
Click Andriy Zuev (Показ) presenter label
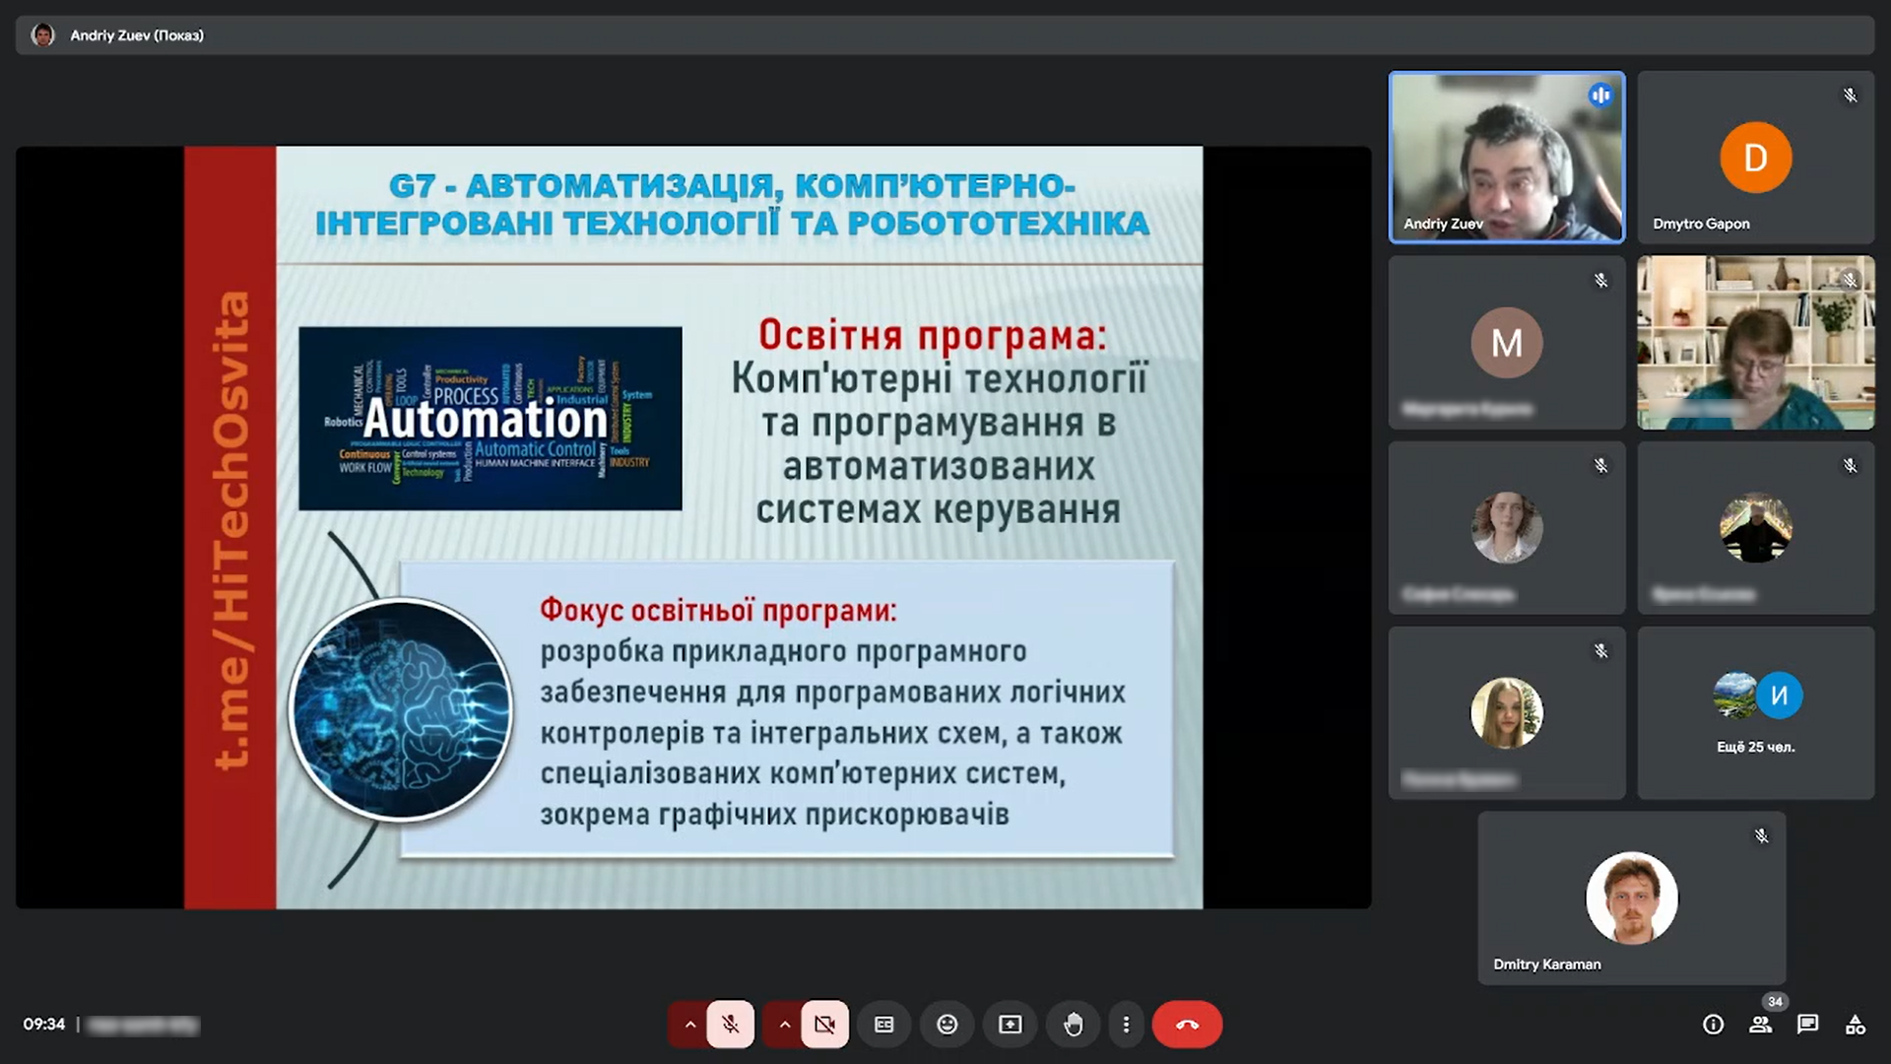[x=137, y=35]
